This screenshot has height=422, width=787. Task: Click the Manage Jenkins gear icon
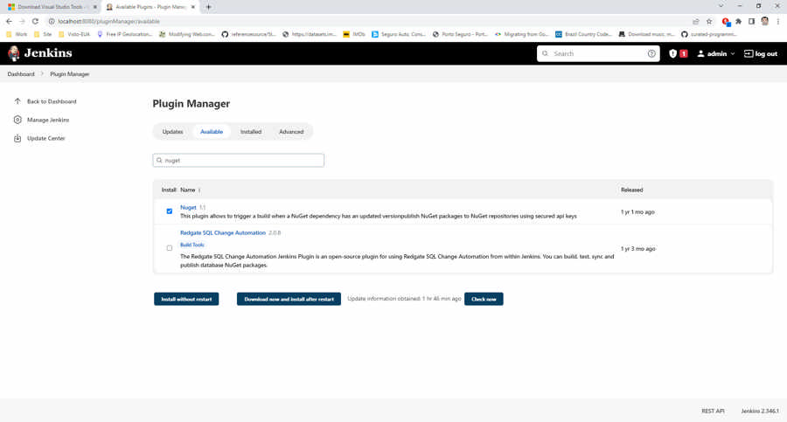click(17, 120)
